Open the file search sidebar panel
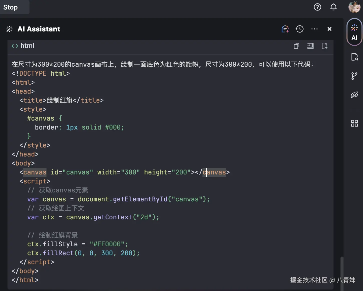 click(x=354, y=57)
